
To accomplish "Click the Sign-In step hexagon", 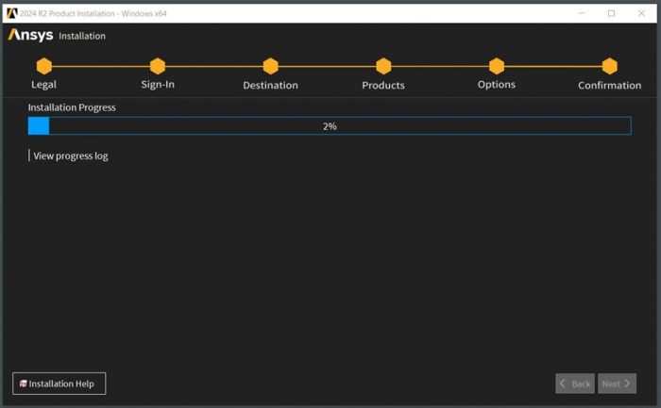I will pyautogui.click(x=158, y=66).
